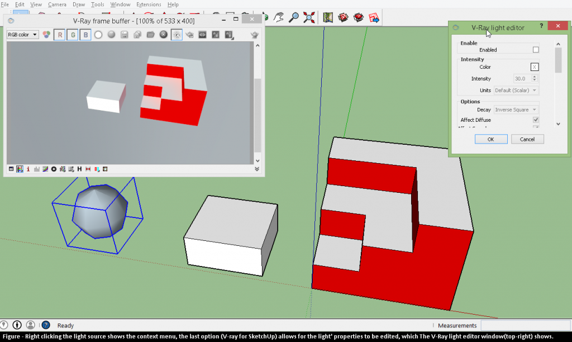Confirm light settings with OK button
The image size is (572, 342).
491,139
